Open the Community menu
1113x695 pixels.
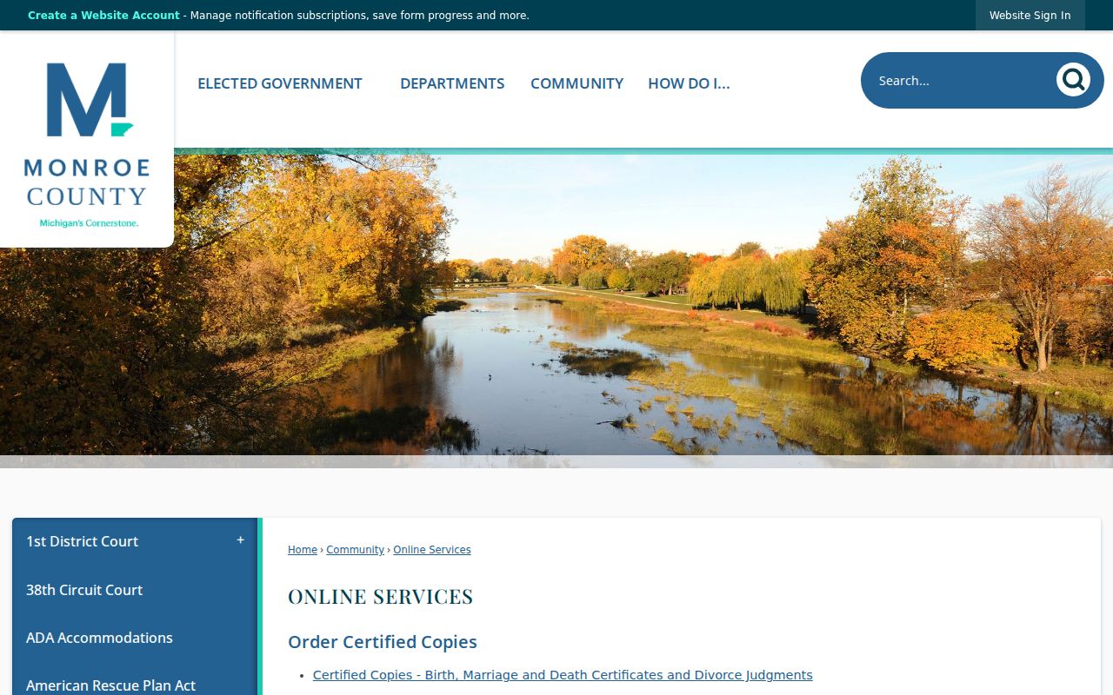[577, 83]
